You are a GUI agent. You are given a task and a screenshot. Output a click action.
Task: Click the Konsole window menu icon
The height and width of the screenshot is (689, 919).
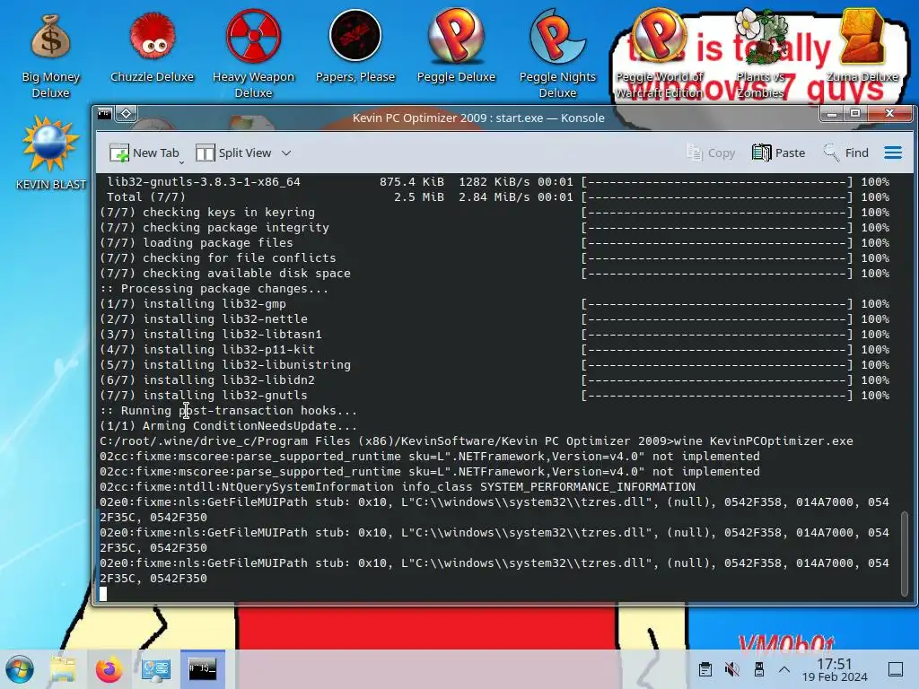tap(105, 114)
